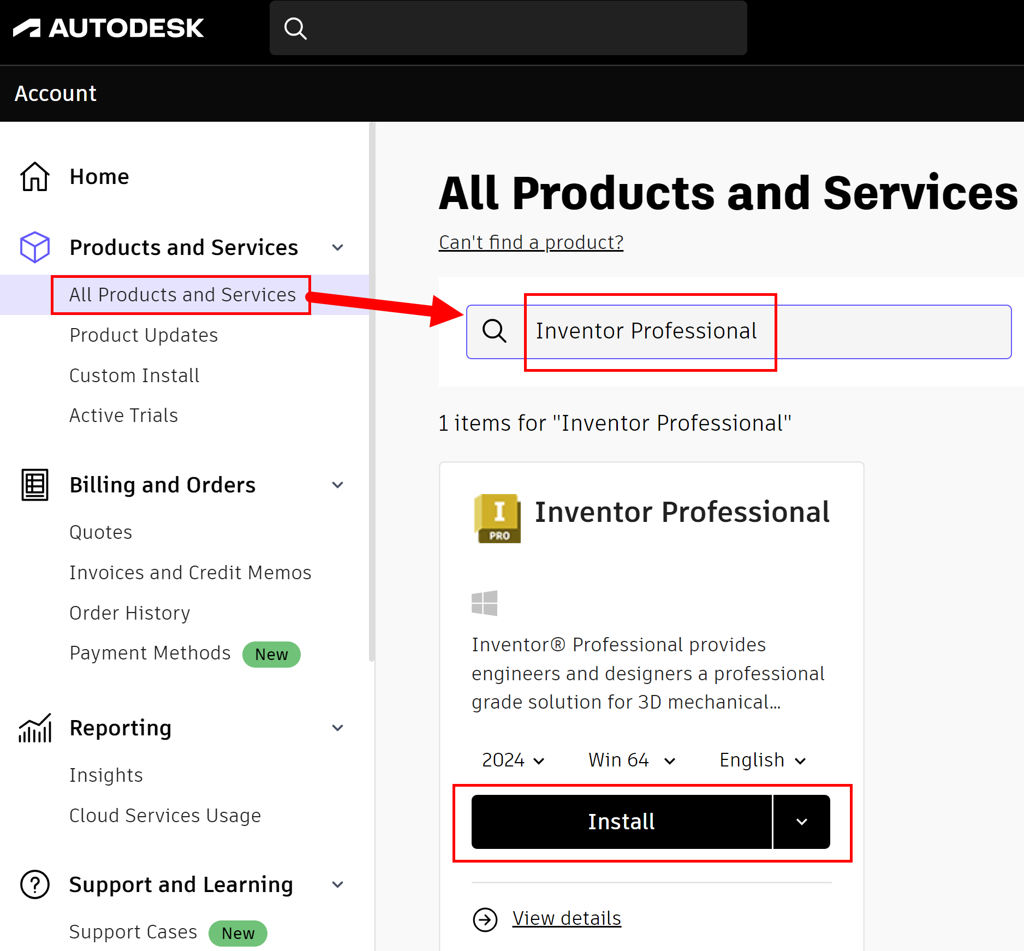1024x951 pixels.
Task: Open the Can't find a product link
Action: tap(530, 242)
